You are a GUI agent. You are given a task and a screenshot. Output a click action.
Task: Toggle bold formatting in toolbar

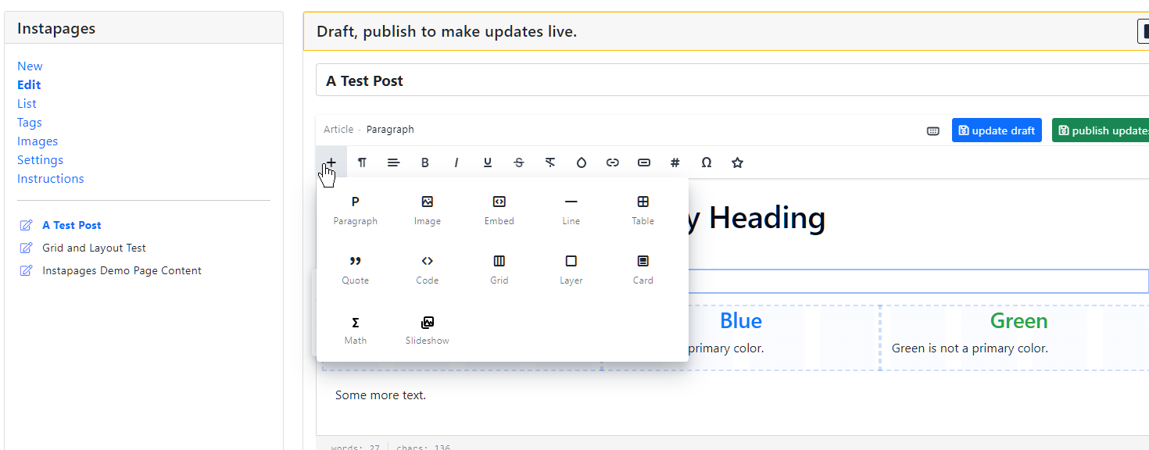click(x=425, y=162)
